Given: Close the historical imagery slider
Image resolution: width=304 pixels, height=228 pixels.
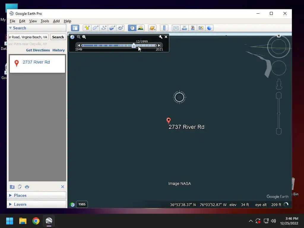Looking at the screenshot, I should click(166, 37).
